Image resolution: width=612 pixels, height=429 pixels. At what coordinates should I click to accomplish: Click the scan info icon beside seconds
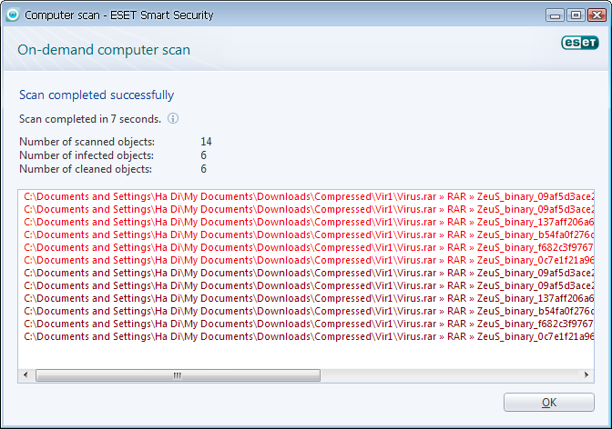click(173, 118)
